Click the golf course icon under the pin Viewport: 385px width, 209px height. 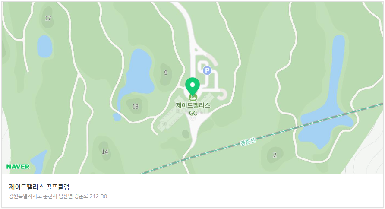[x=193, y=98]
